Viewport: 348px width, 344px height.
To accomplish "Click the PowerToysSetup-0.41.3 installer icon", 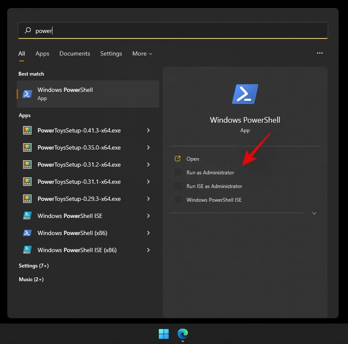I will (27, 130).
